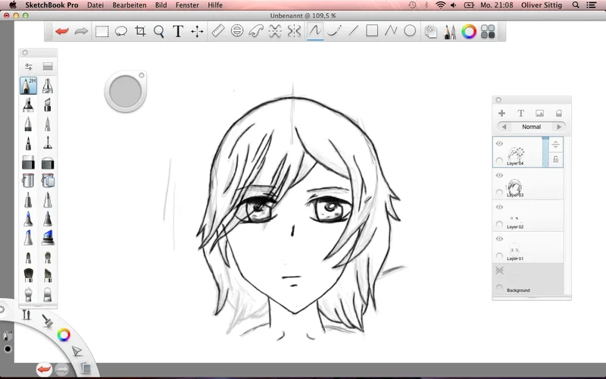
Task: Select the Oval draw style
Action: pyautogui.click(x=410, y=30)
